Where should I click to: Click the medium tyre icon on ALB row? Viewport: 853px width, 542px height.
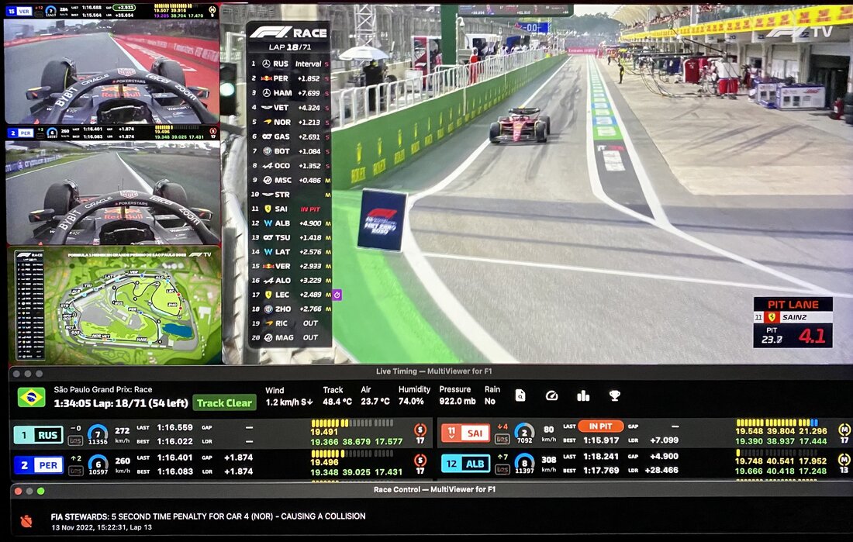844,460
